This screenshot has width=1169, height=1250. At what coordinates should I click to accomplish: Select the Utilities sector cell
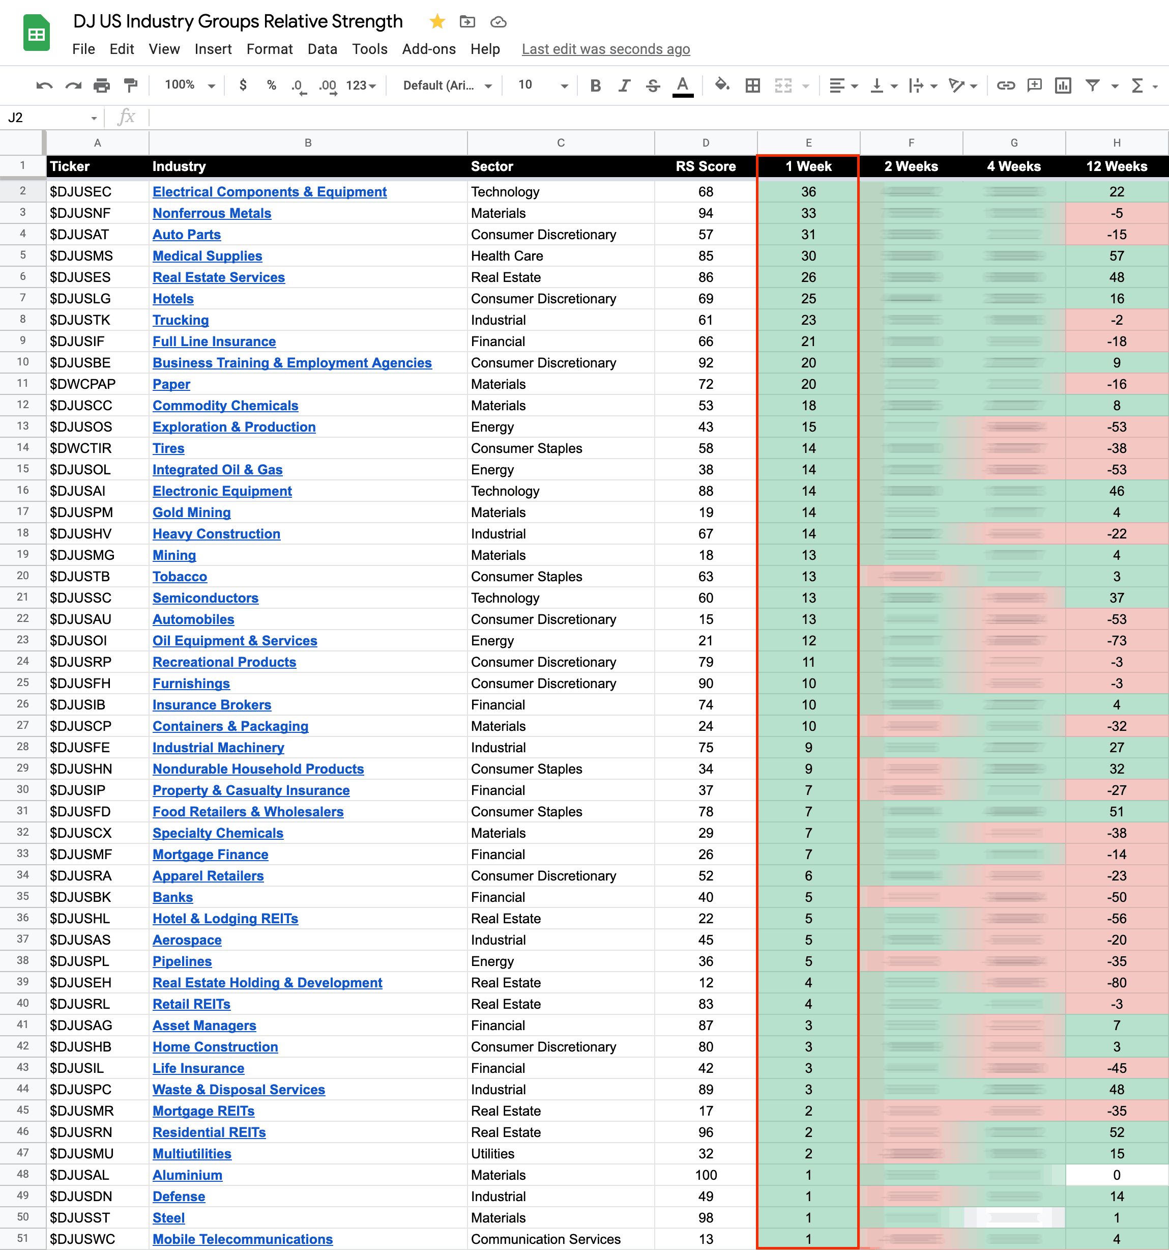tap(561, 1153)
